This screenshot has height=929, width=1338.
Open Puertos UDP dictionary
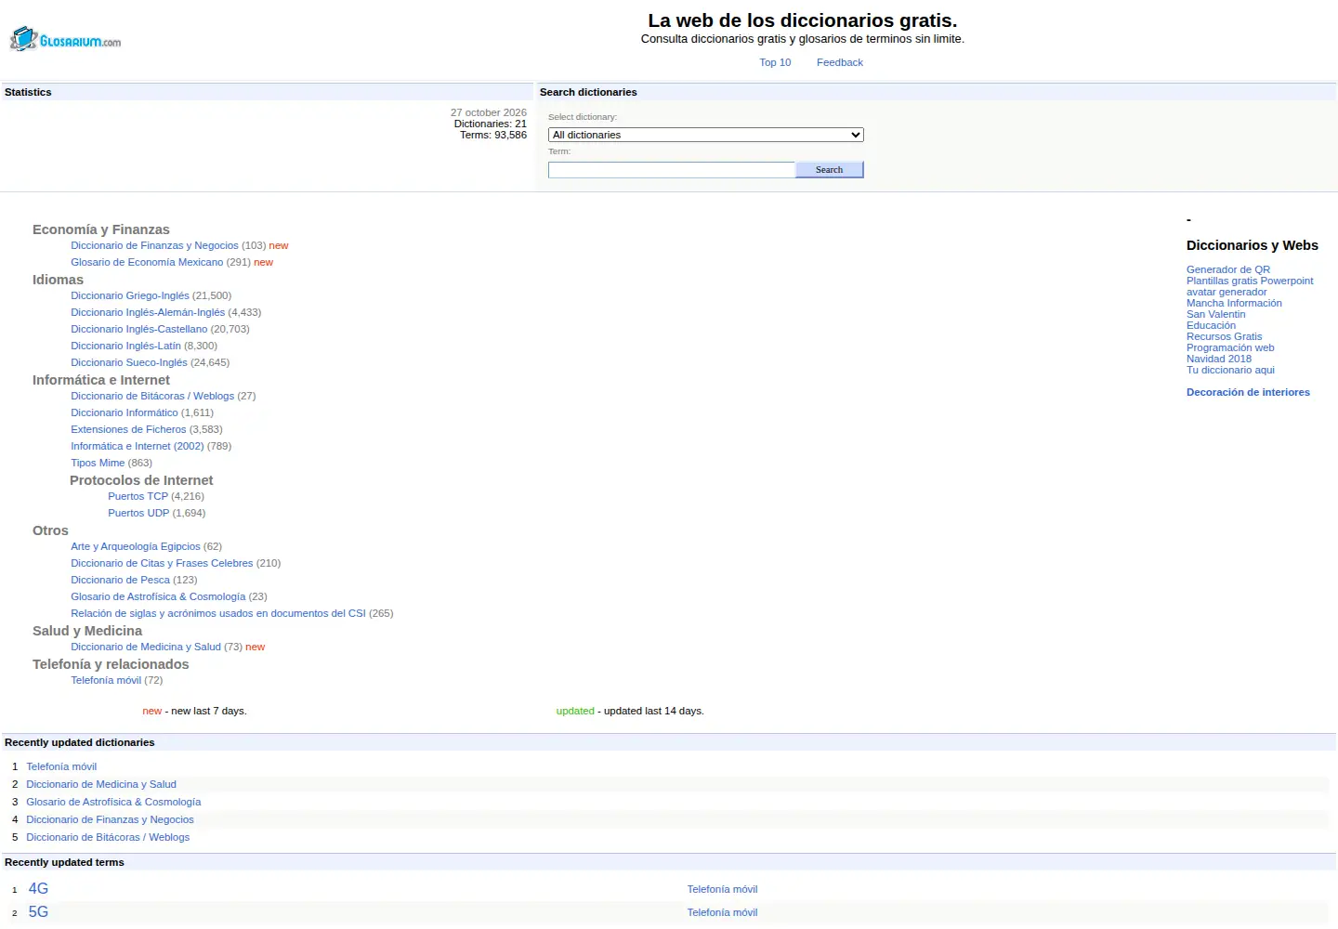click(138, 513)
